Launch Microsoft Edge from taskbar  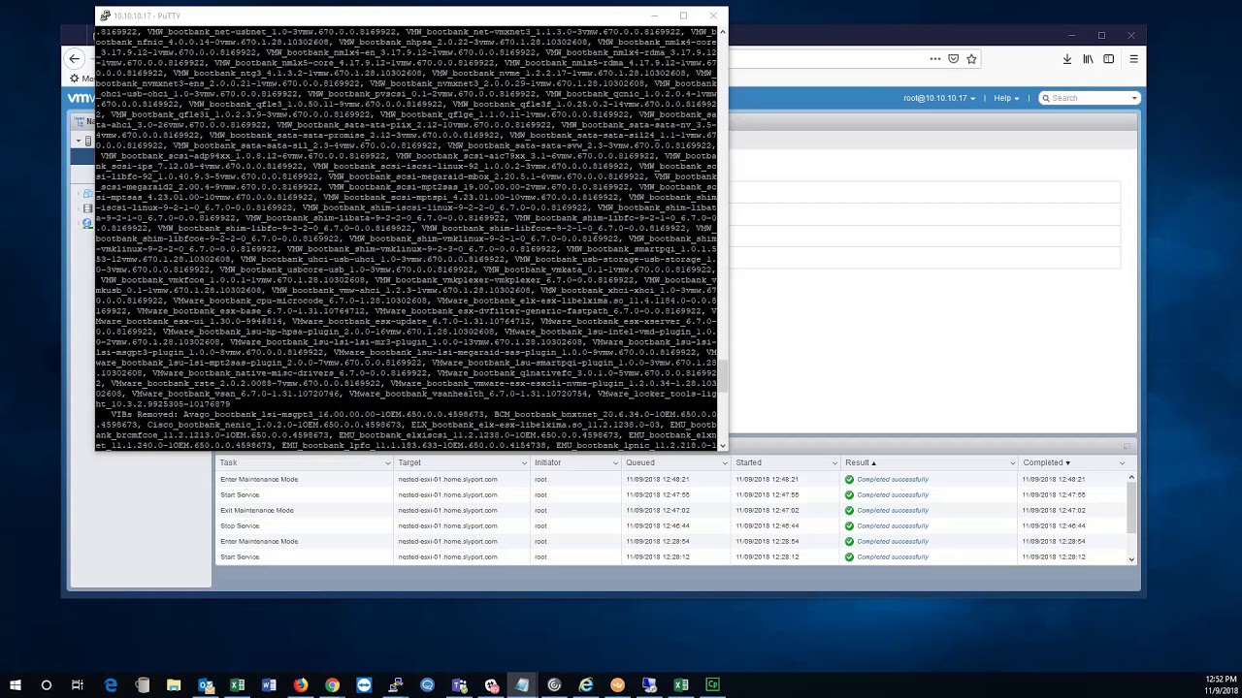[x=111, y=685]
